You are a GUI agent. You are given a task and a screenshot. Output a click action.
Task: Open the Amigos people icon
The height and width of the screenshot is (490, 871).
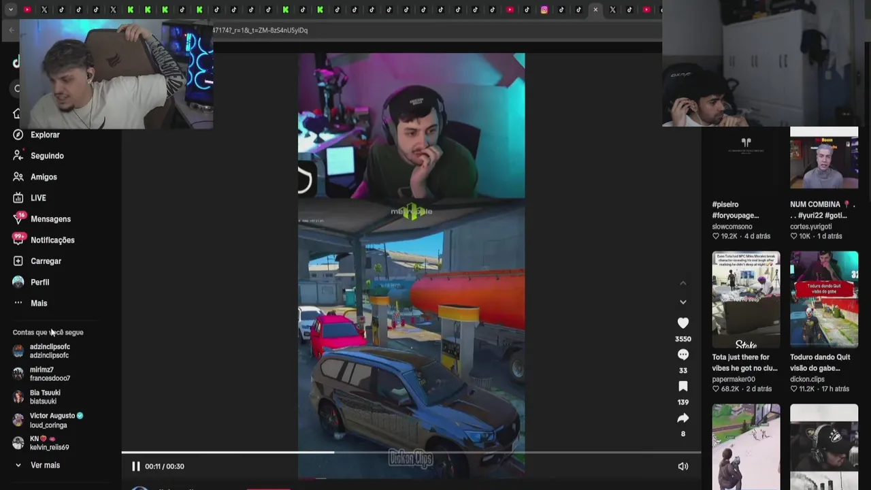coord(18,177)
